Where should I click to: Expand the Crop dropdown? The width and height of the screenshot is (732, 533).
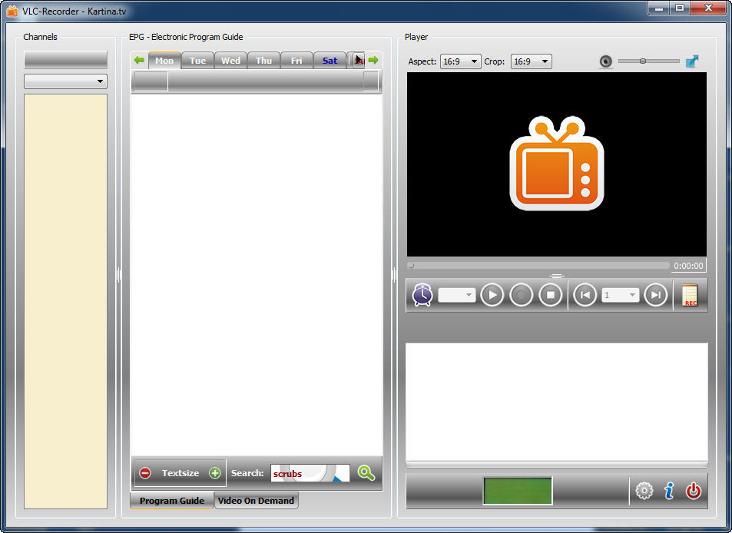(531, 61)
